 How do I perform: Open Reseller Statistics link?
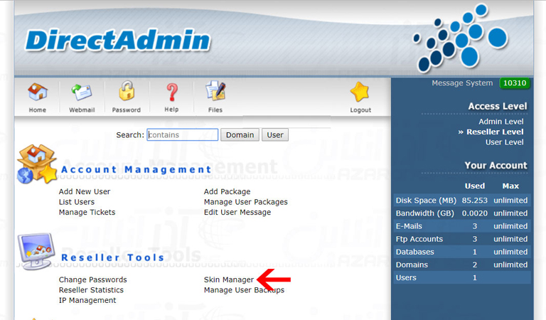(x=91, y=289)
